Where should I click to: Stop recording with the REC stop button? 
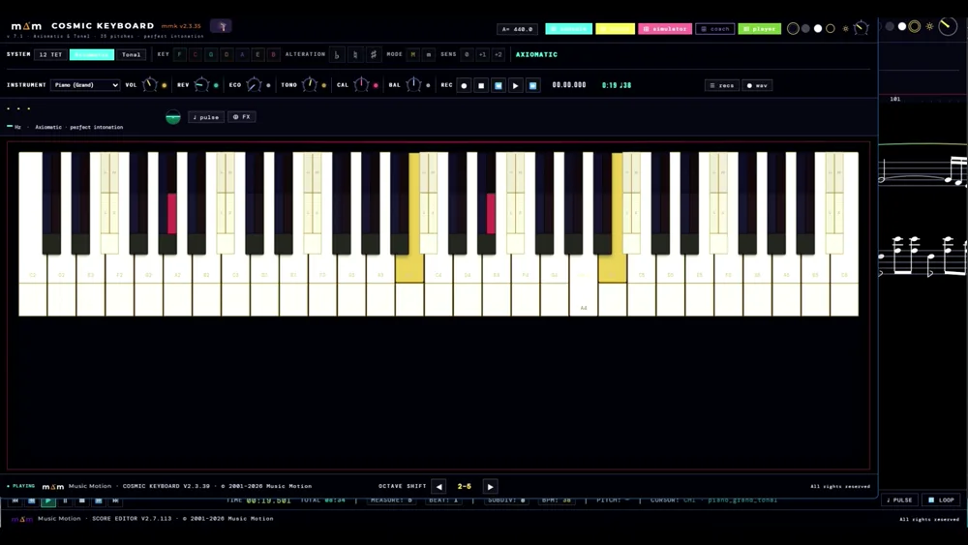coord(481,85)
